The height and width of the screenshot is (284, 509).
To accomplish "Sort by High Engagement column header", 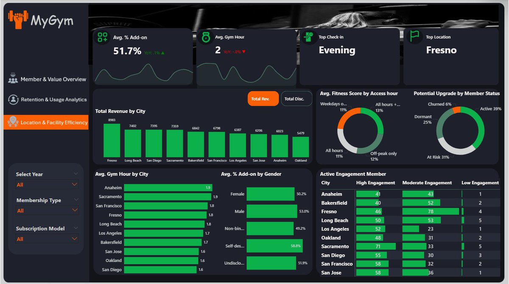I will [376, 183].
